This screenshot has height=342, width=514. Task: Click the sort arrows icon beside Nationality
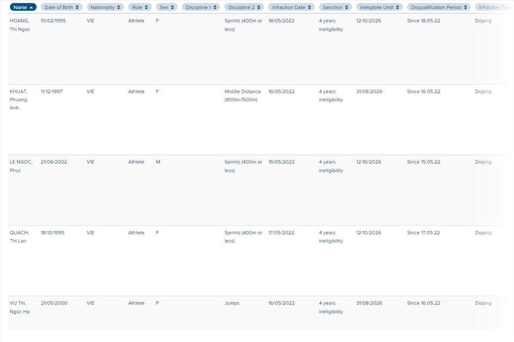pos(119,7)
